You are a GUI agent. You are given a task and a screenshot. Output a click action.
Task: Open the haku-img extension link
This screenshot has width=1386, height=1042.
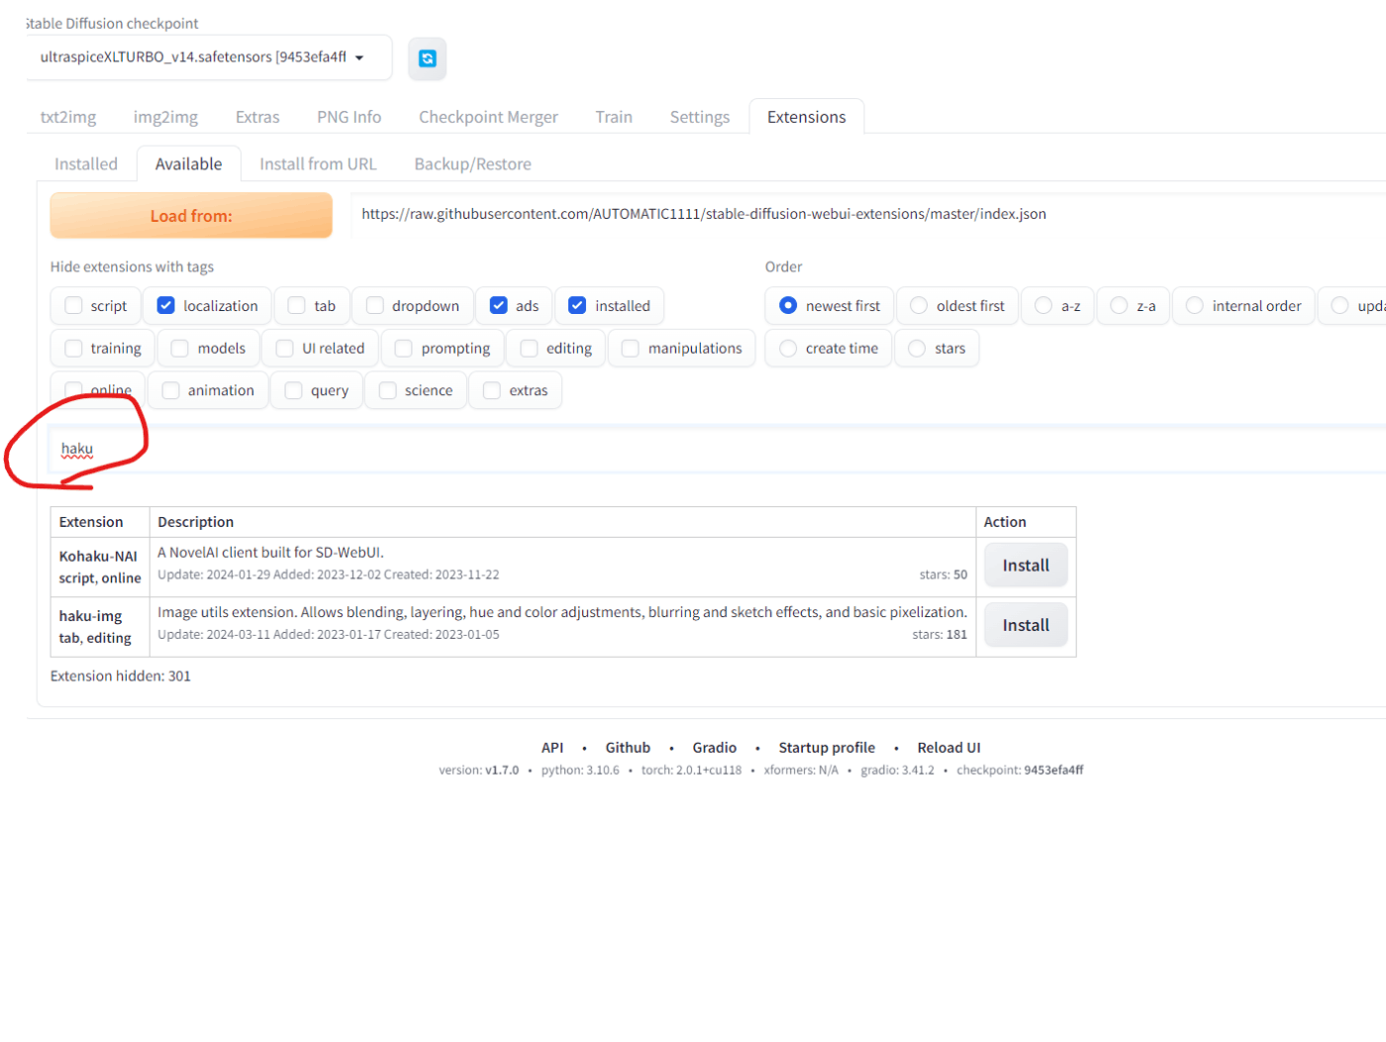pyautogui.click(x=90, y=616)
